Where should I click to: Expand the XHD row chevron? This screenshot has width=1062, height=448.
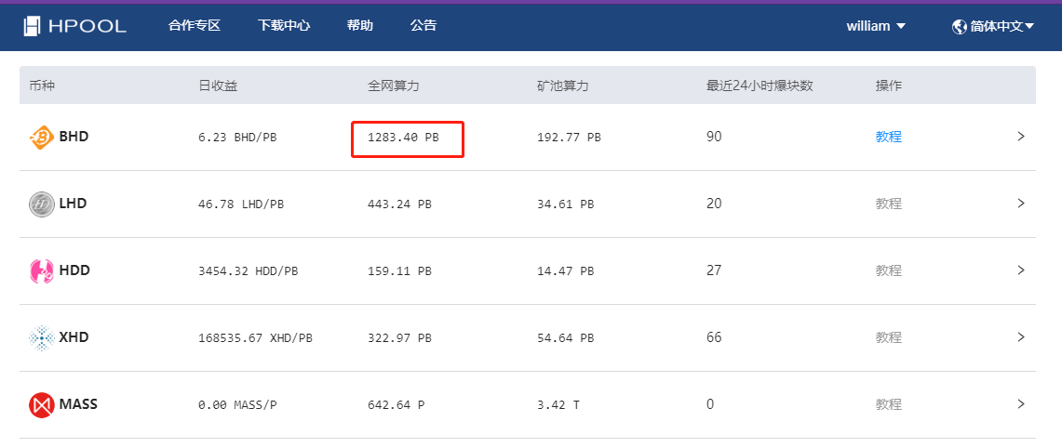(1021, 337)
